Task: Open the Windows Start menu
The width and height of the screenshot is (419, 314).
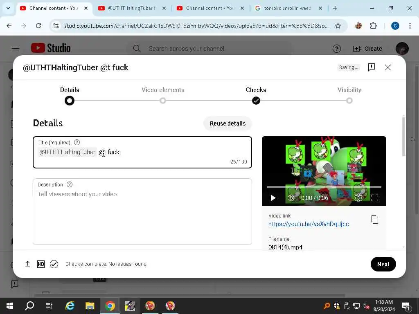Action: (10, 306)
